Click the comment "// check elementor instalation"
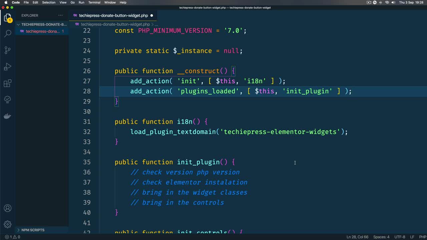427x240 pixels. coord(189,182)
